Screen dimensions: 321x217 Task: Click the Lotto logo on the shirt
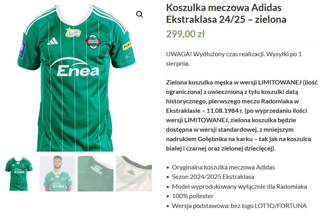point(73,33)
